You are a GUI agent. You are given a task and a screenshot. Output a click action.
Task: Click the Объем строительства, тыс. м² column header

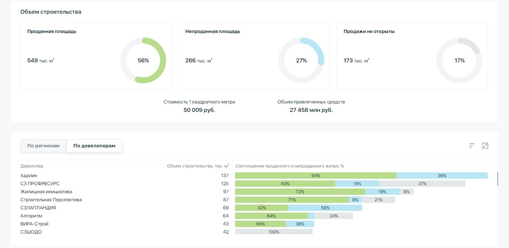point(198,166)
